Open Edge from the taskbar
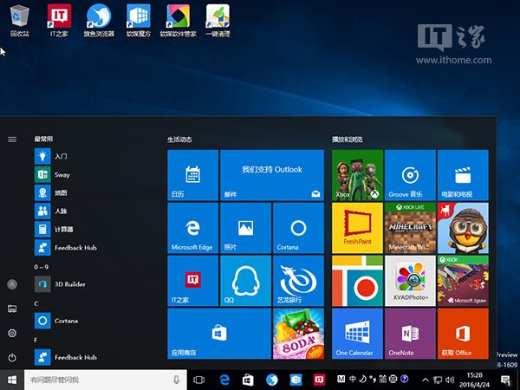The image size is (520, 390). 224,380
